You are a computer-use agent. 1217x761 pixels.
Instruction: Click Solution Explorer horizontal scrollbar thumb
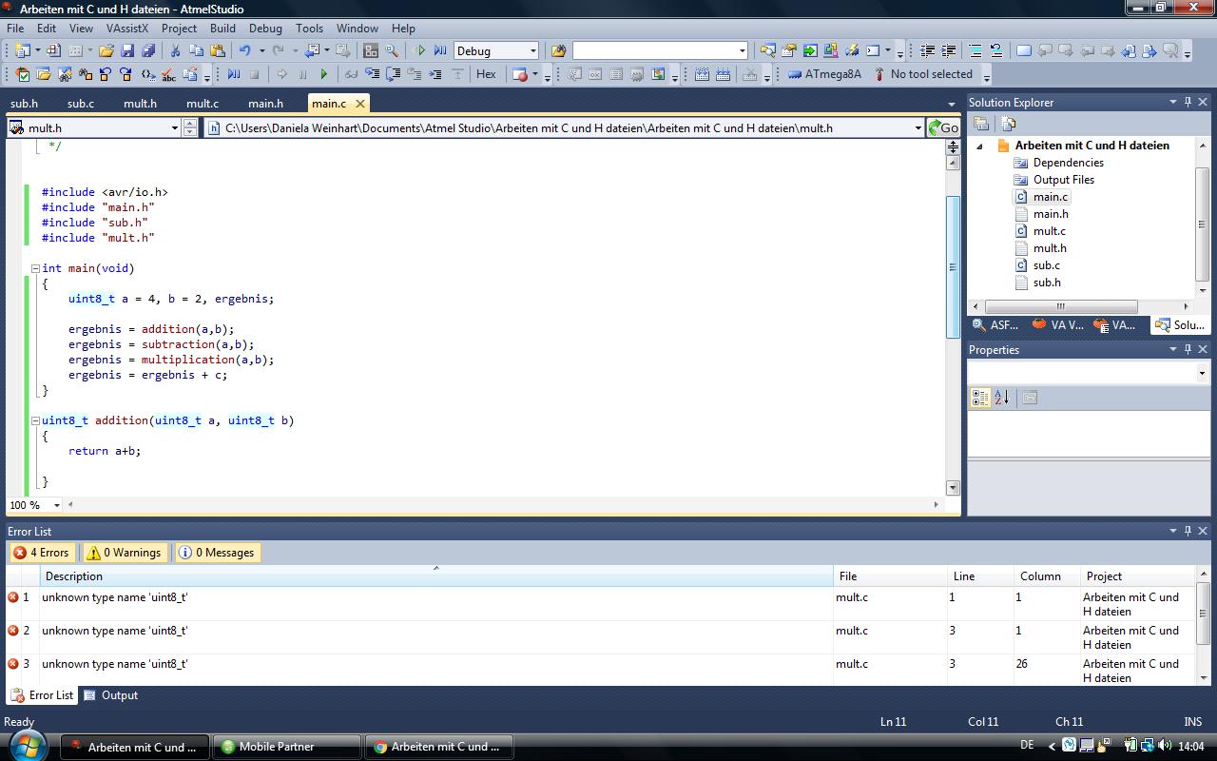click(1061, 306)
